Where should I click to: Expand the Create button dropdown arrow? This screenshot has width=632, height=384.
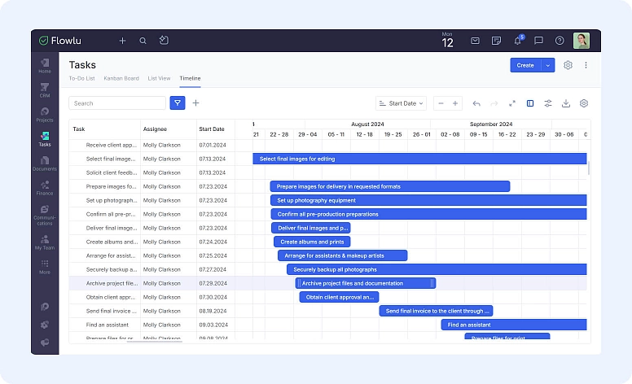pyautogui.click(x=548, y=65)
